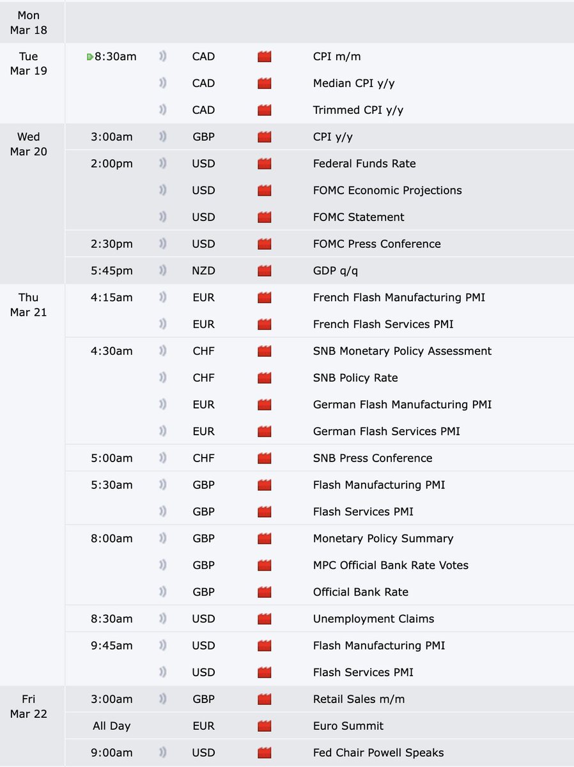Open the Trimmed CPI y/y event
This screenshot has width=574, height=767.
(358, 110)
